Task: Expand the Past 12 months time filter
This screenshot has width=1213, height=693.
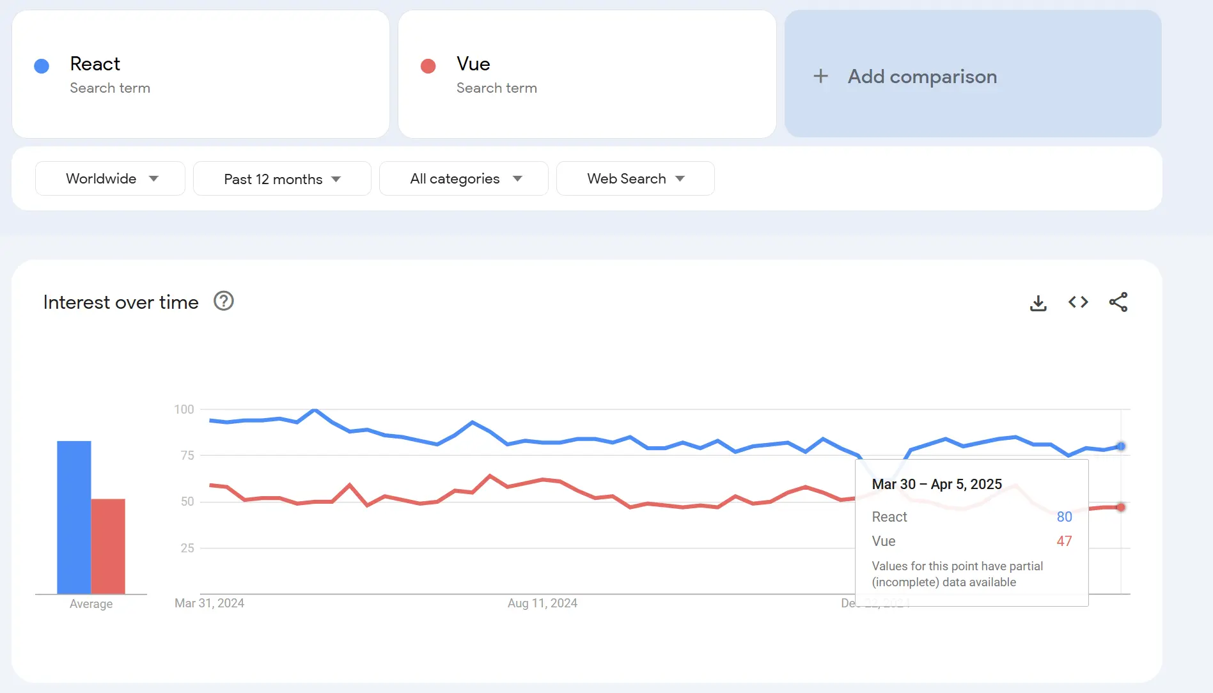Action: coord(282,179)
